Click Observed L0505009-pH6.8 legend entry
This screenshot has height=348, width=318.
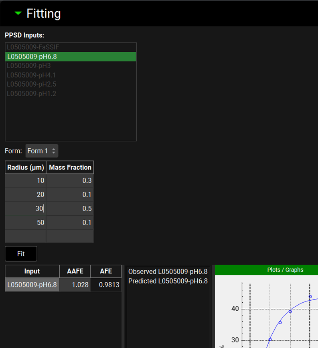coord(168,272)
